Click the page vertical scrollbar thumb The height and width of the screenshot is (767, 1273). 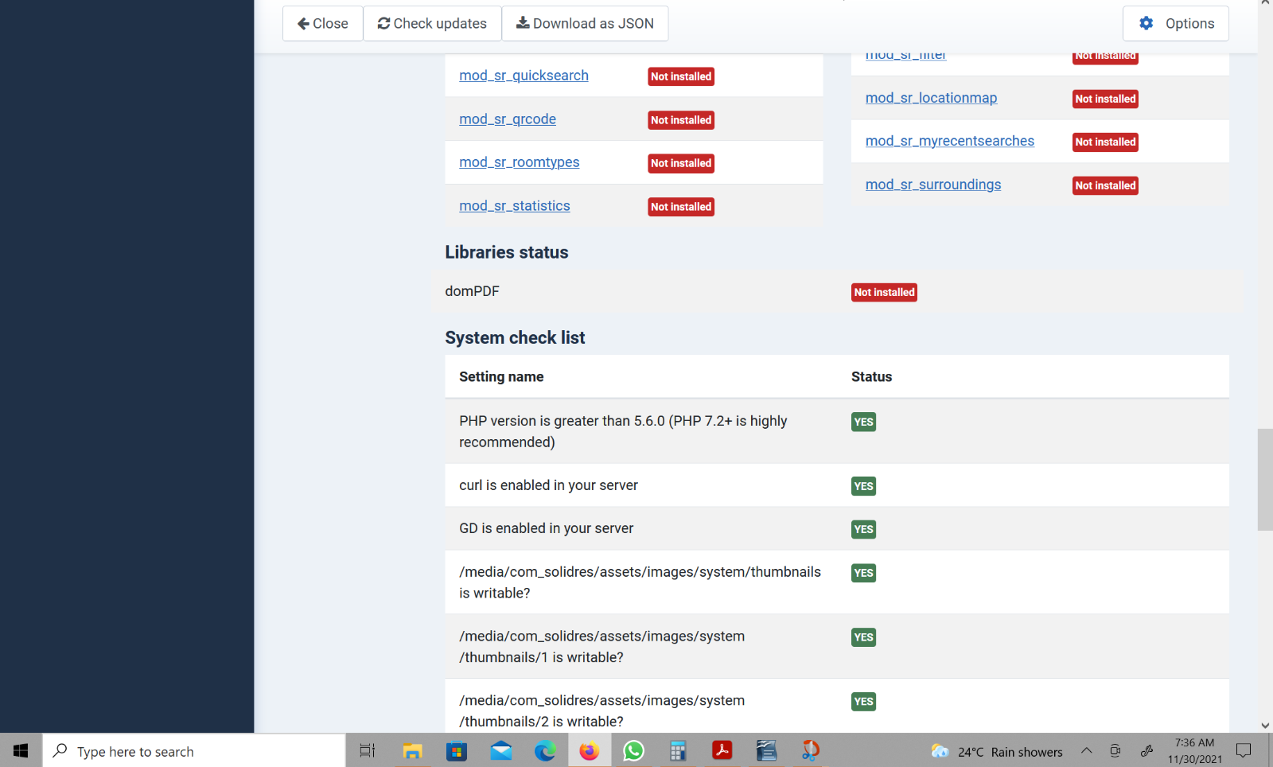(x=1264, y=479)
